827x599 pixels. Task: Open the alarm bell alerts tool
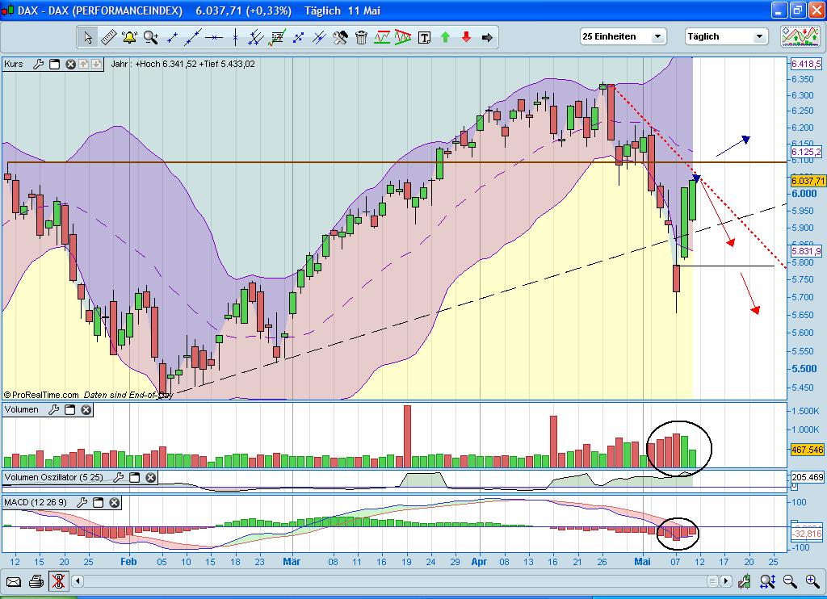pyautogui.click(x=129, y=37)
